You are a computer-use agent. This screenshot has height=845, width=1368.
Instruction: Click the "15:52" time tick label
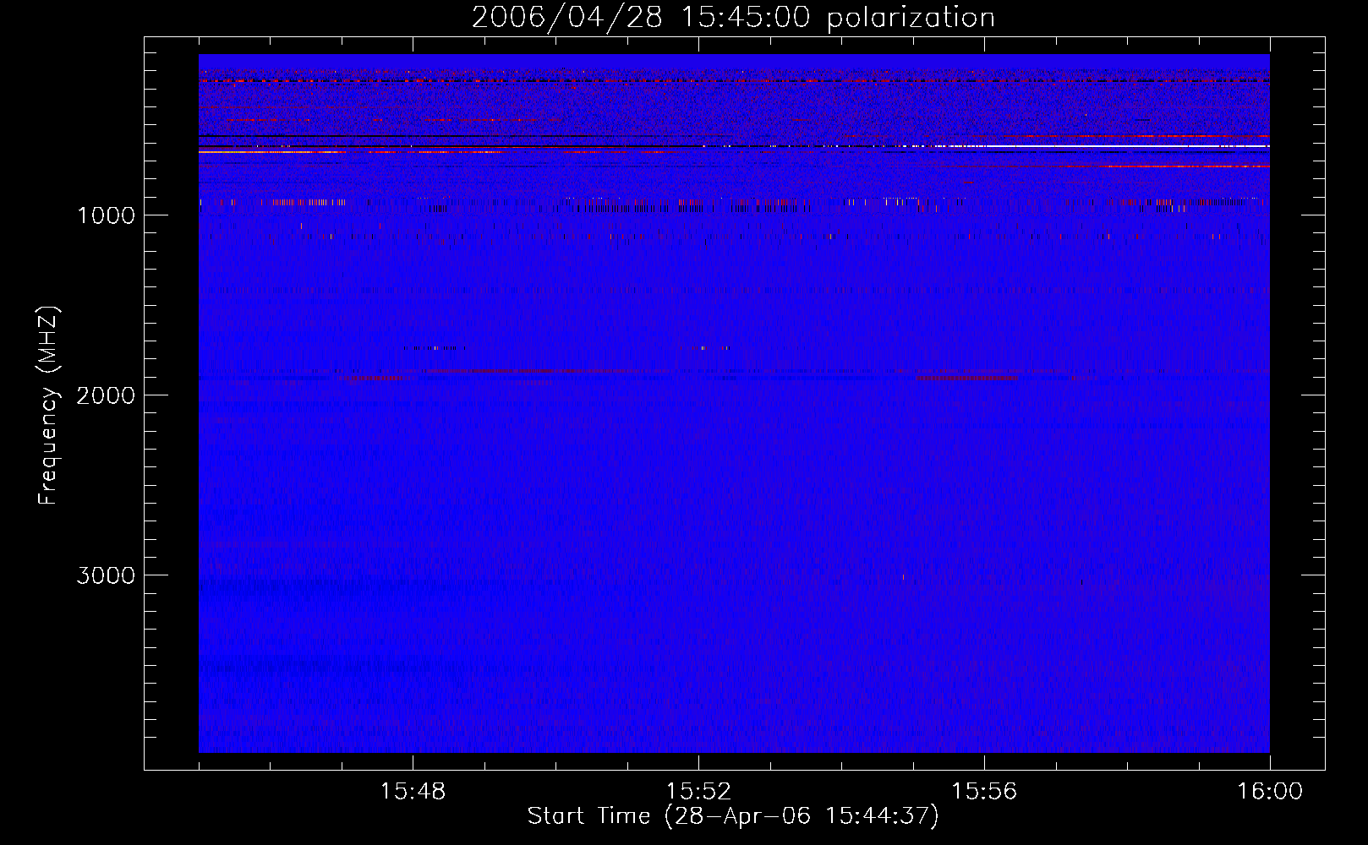[699, 792]
